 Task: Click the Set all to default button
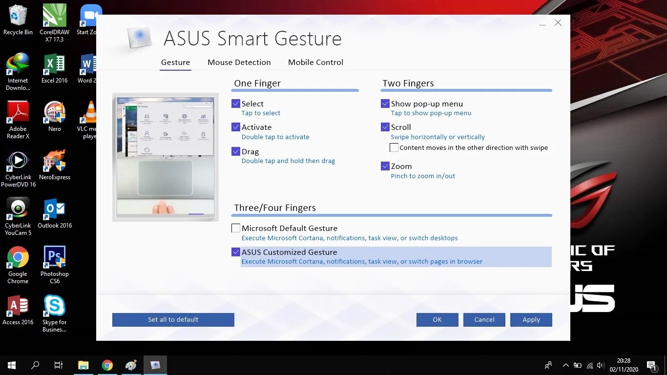click(x=173, y=320)
